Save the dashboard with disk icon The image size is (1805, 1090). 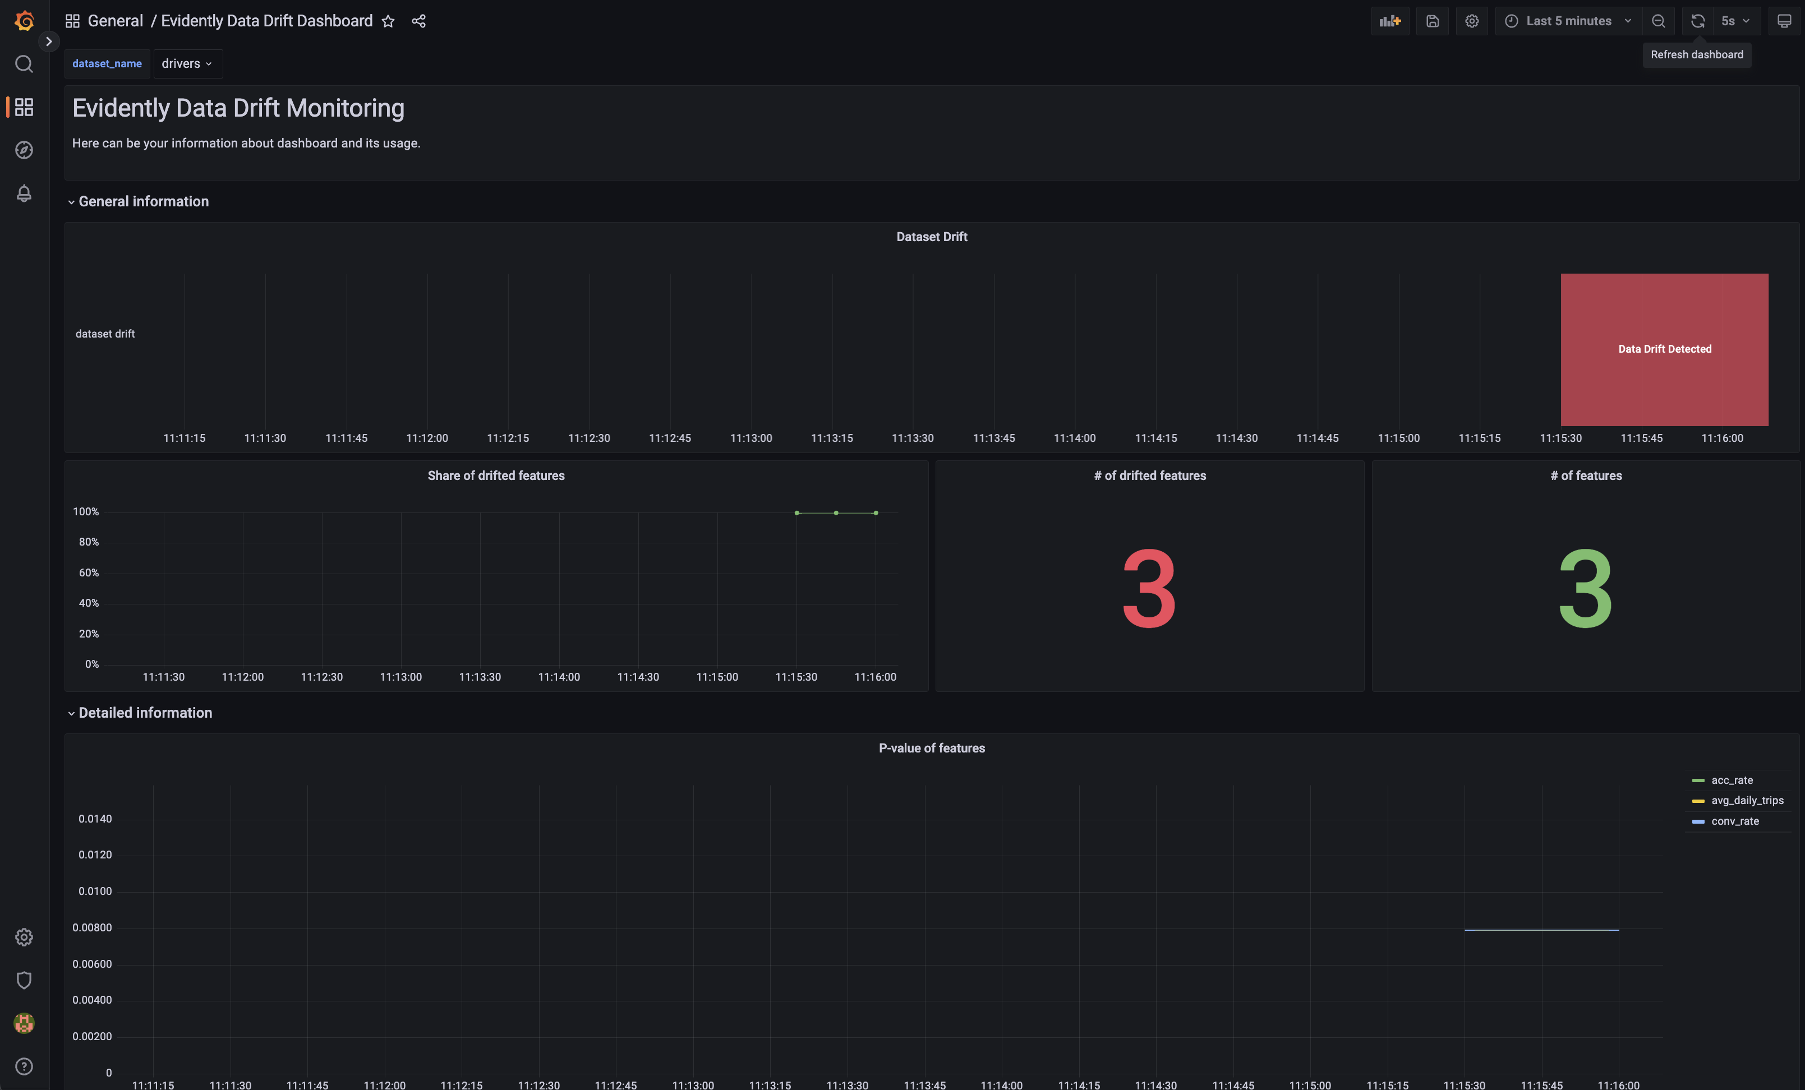coord(1432,21)
